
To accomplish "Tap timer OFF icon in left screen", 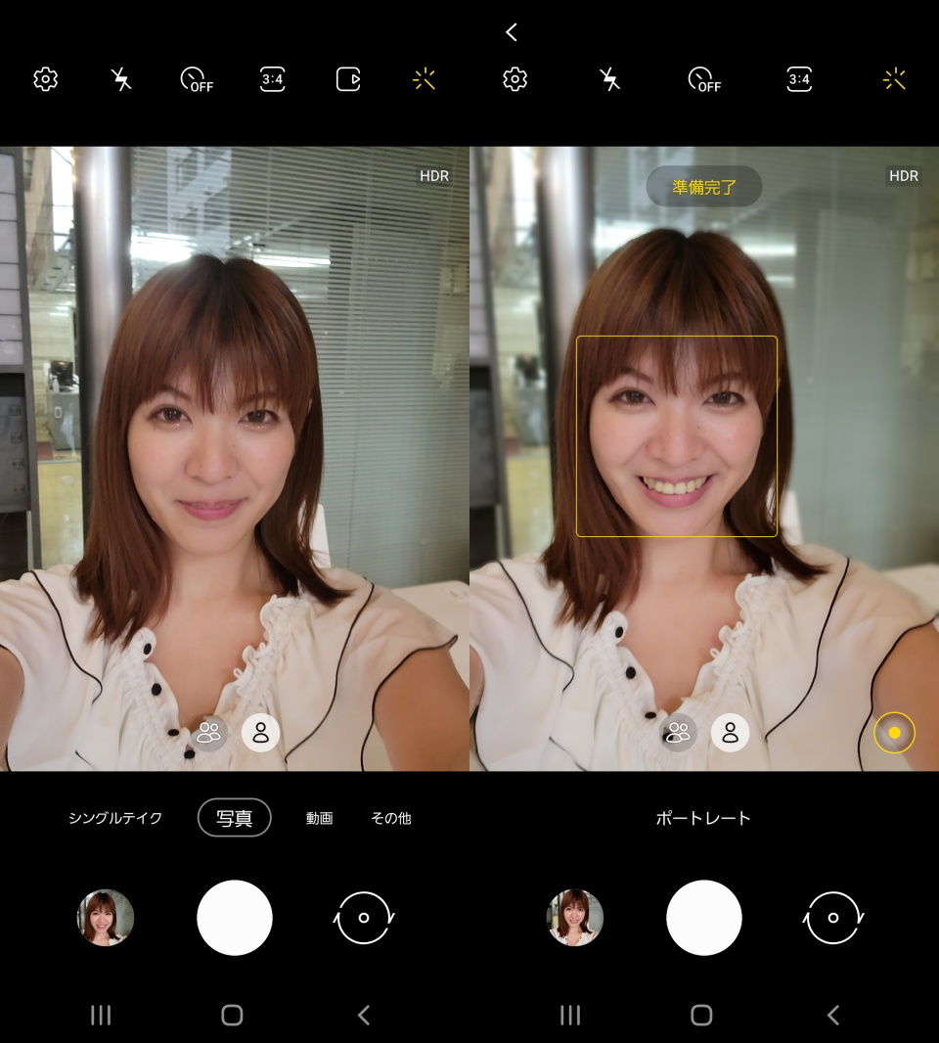I will (197, 79).
